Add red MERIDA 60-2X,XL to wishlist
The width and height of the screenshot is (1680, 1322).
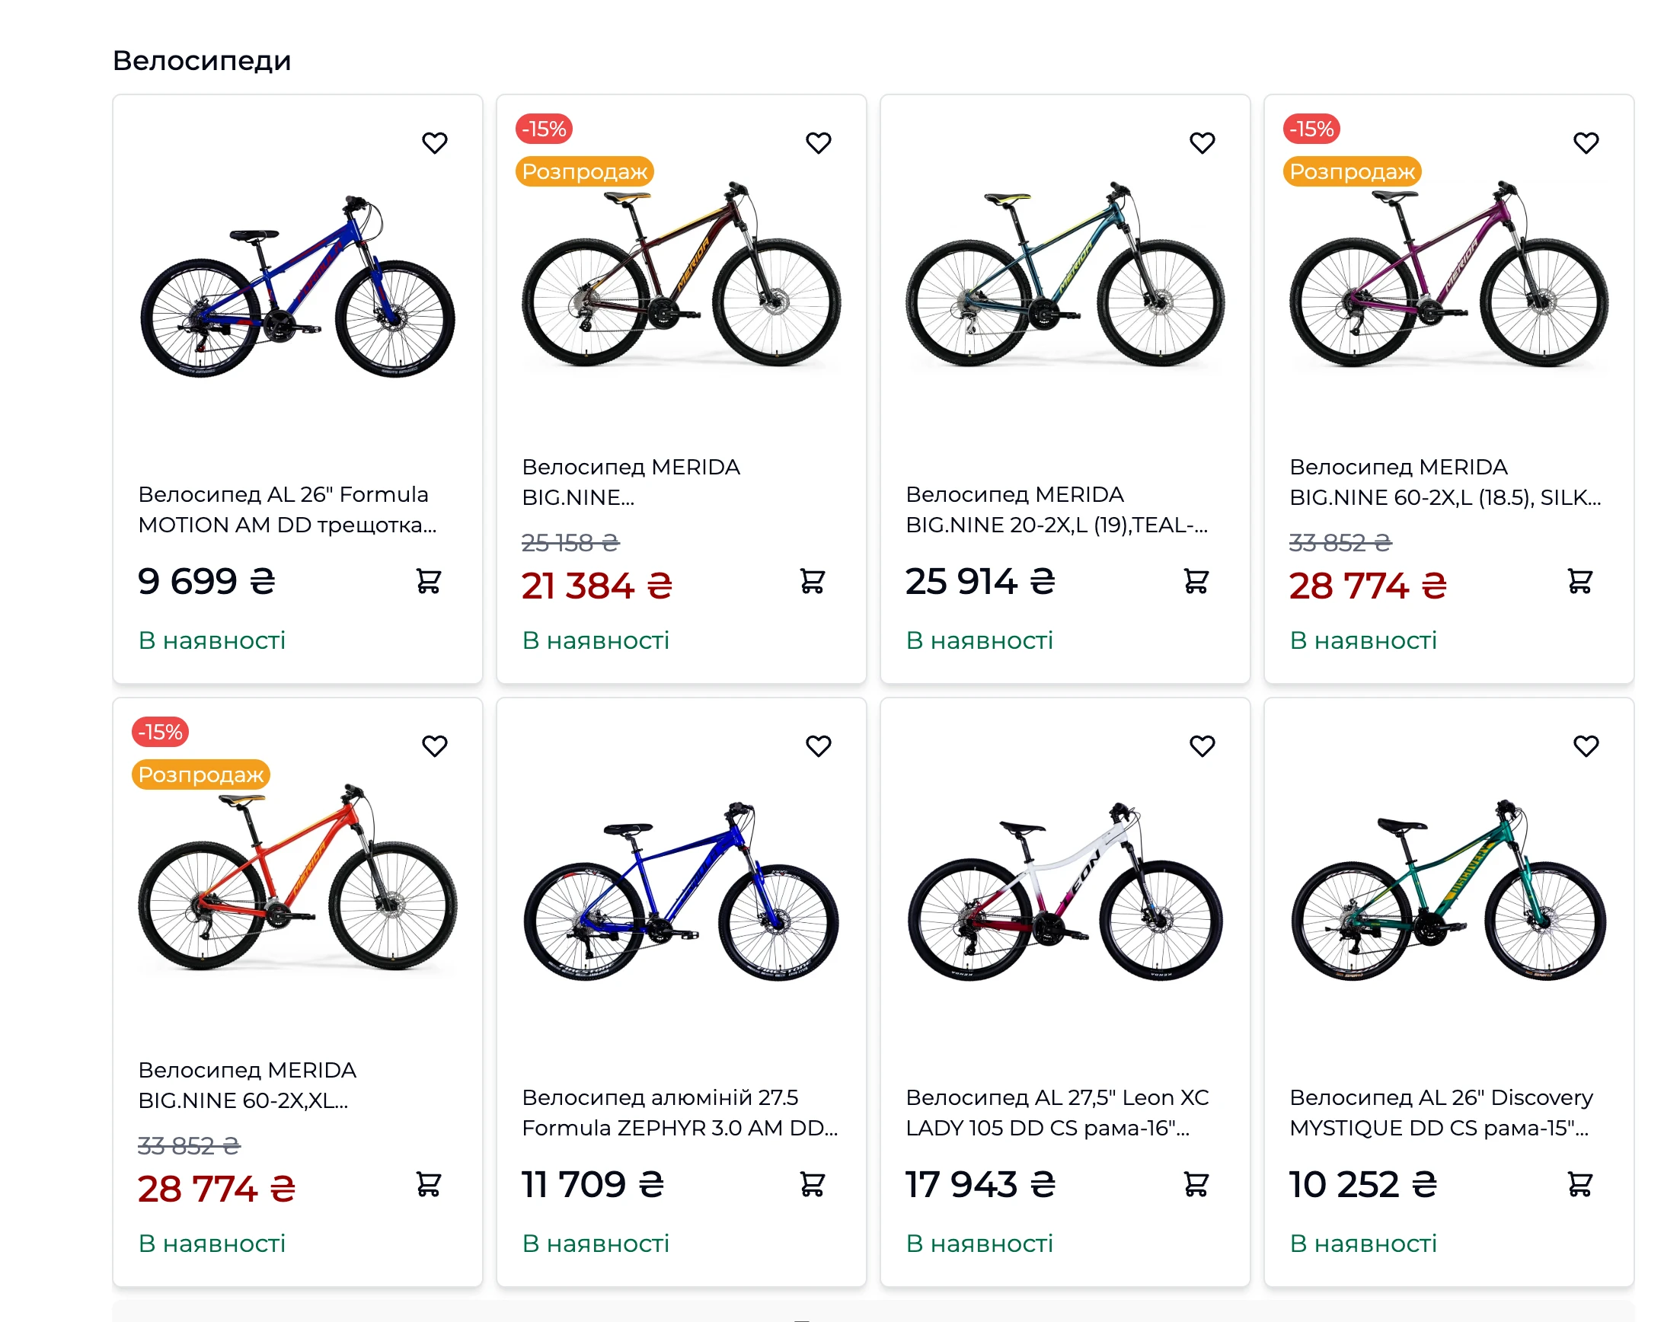pyautogui.click(x=434, y=746)
